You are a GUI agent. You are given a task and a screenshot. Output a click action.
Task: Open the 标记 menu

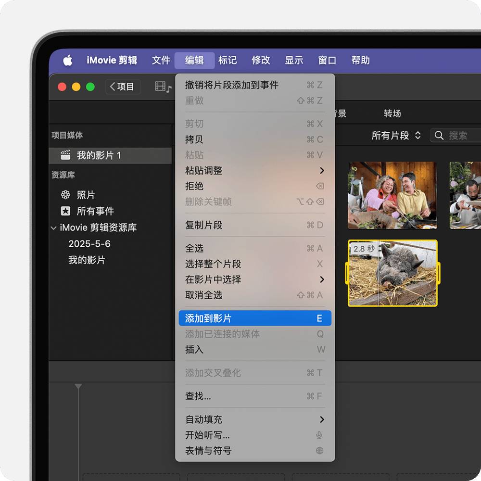[228, 60]
